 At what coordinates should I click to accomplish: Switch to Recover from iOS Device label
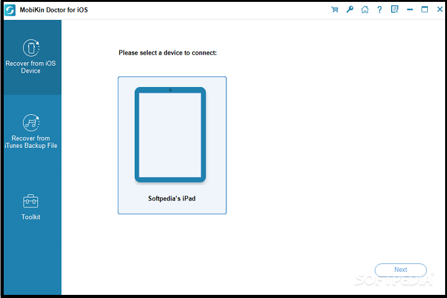click(31, 67)
